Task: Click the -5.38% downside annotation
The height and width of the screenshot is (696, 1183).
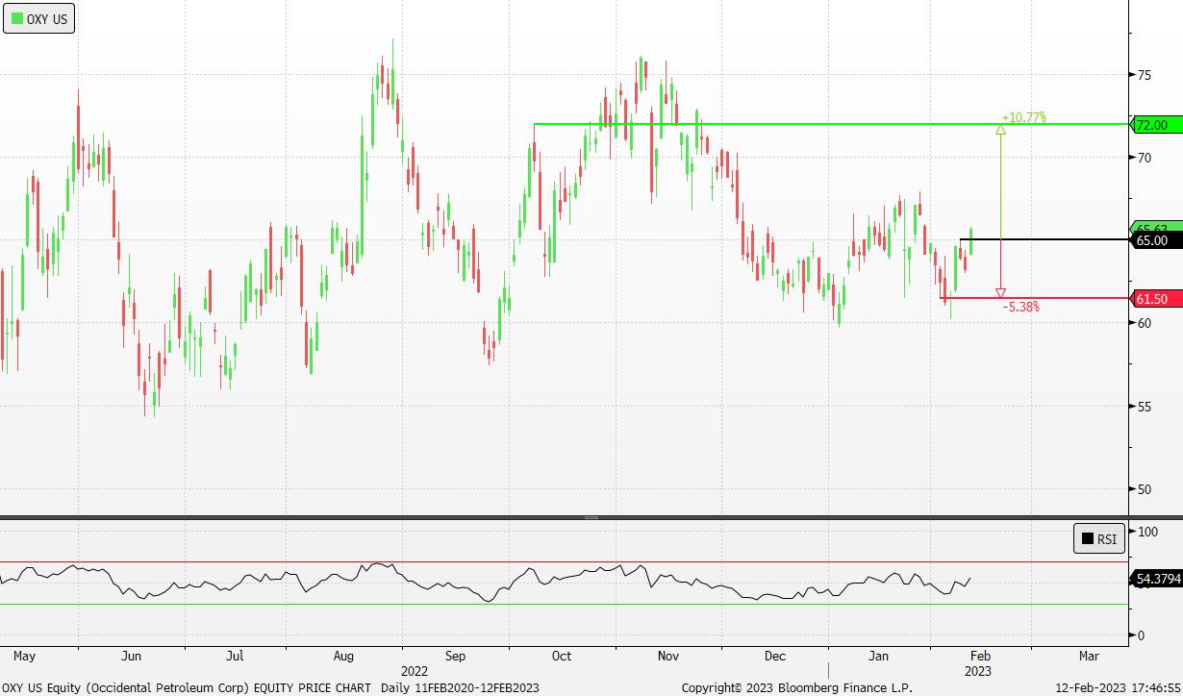Action: click(x=1021, y=307)
